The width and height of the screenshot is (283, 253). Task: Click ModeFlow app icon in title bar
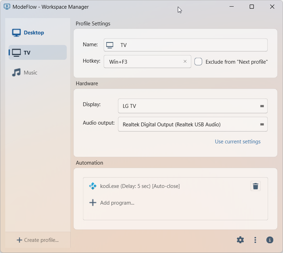pos(7,7)
